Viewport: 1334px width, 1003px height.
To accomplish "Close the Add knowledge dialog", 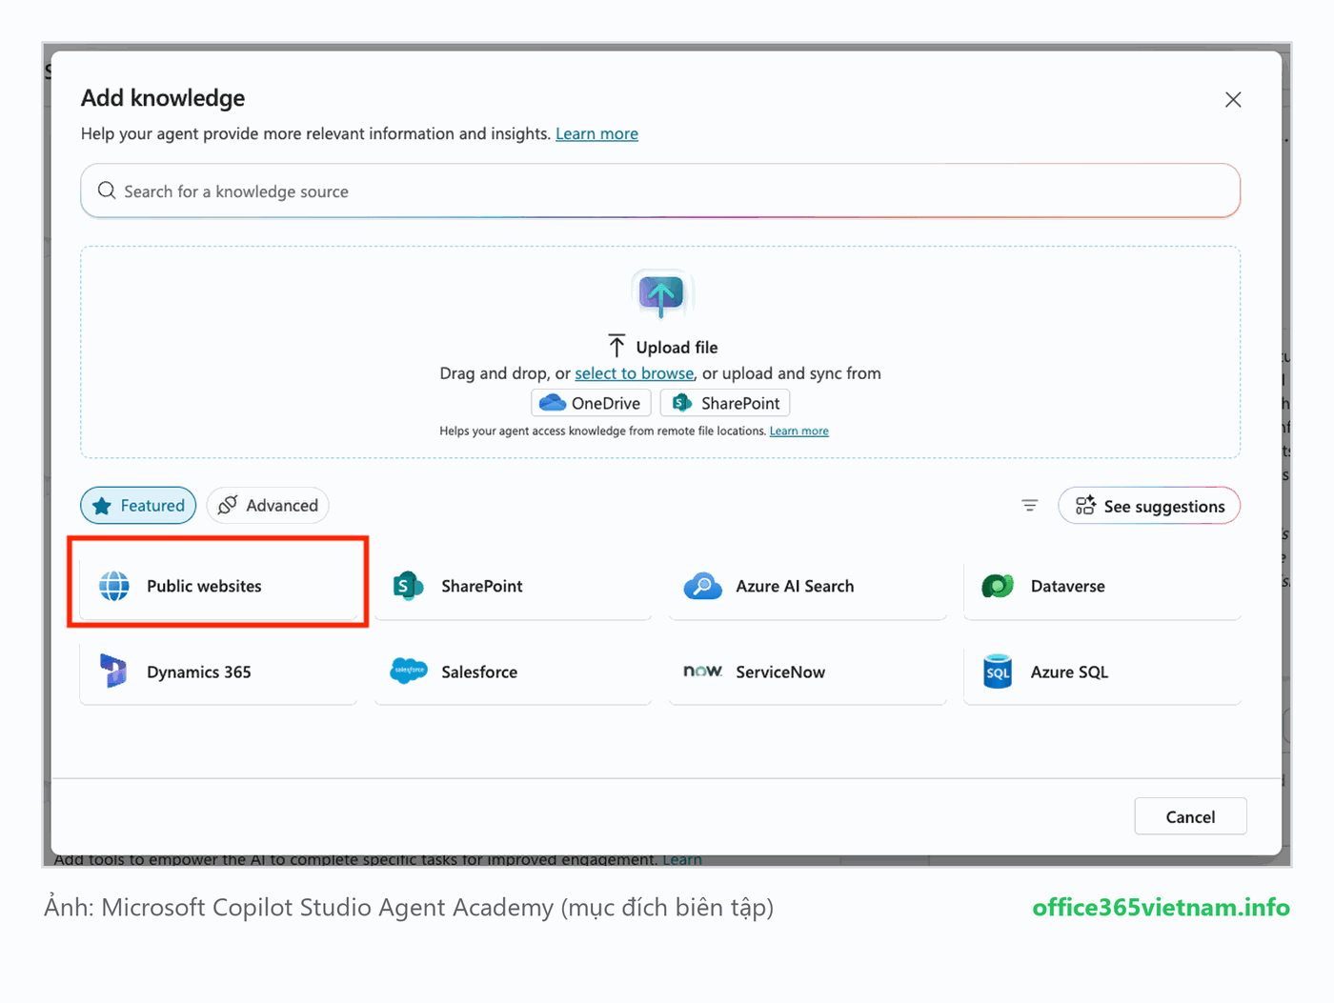I will [x=1233, y=100].
